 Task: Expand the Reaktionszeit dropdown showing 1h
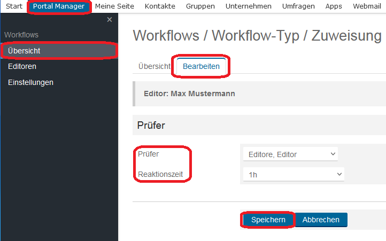click(x=293, y=174)
